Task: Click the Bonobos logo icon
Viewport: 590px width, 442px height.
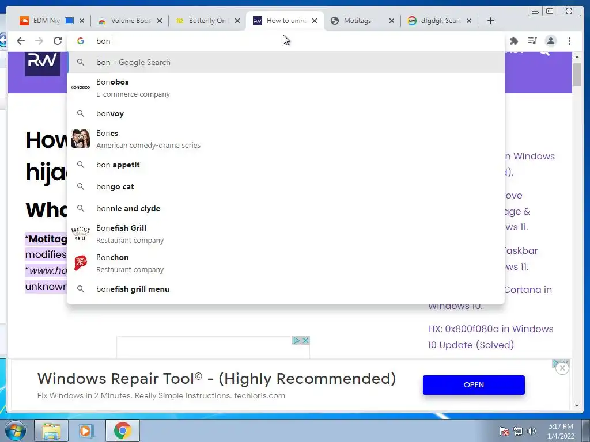Action: point(81,87)
